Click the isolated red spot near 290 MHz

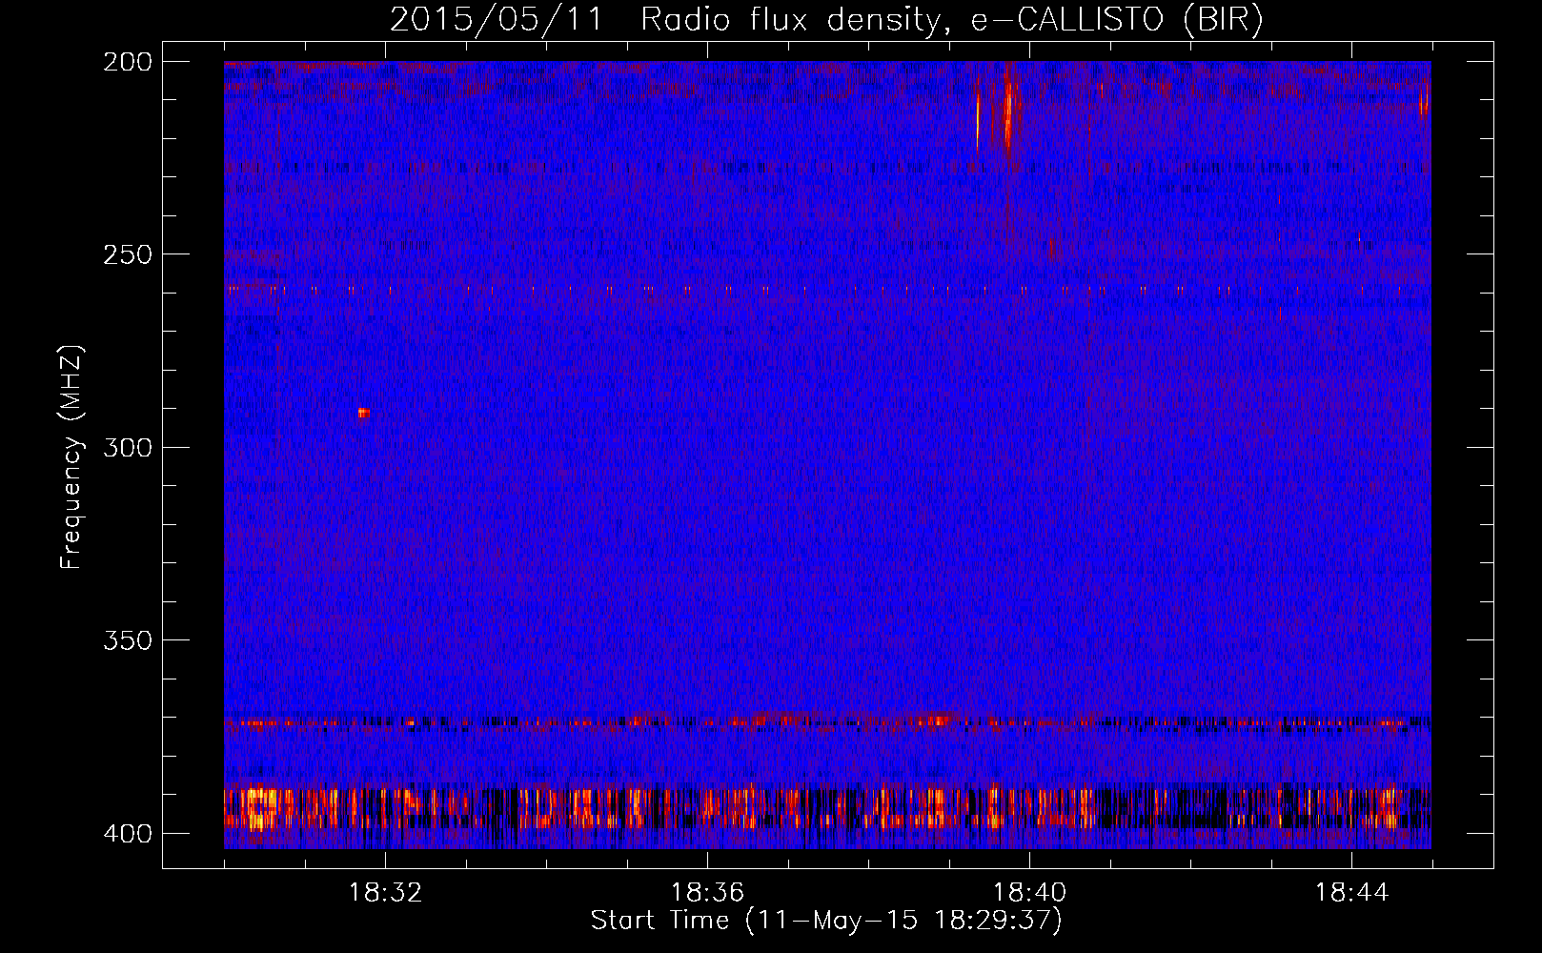363,413
